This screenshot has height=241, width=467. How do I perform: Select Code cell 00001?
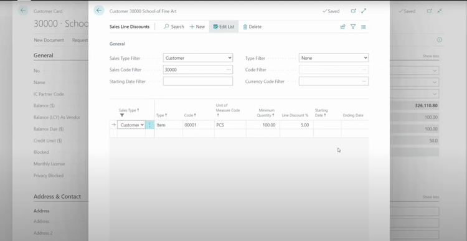pos(199,125)
